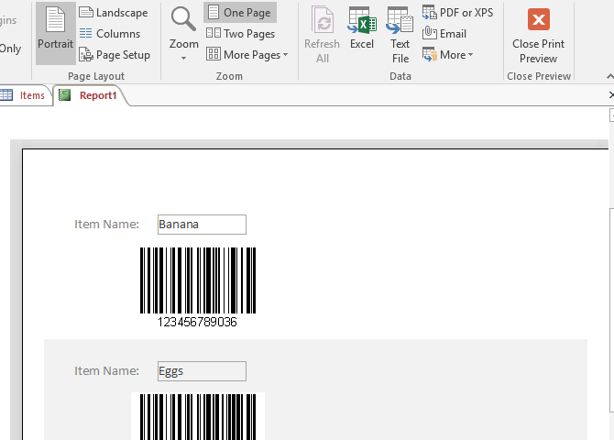This screenshot has width=614, height=440.
Task: Open the Page Setup dialog
Action: pyautogui.click(x=115, y=55)
